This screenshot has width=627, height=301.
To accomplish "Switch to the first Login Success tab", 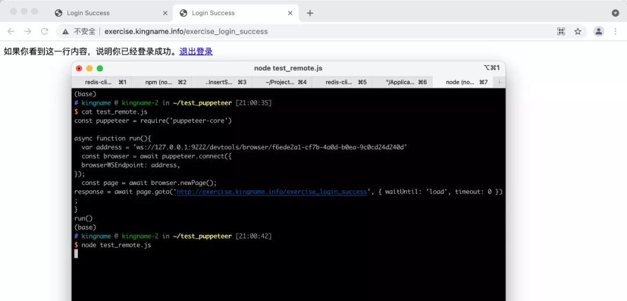I will pos(111,13).
